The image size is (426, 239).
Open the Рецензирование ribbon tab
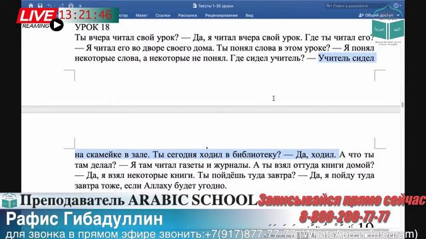(221, 15)
